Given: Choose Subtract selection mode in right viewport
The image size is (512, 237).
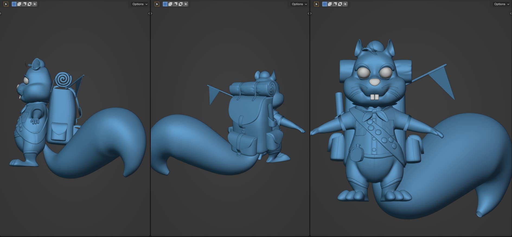Looking at the screenshot, I should pyautogui.click(x=335, y=4).
